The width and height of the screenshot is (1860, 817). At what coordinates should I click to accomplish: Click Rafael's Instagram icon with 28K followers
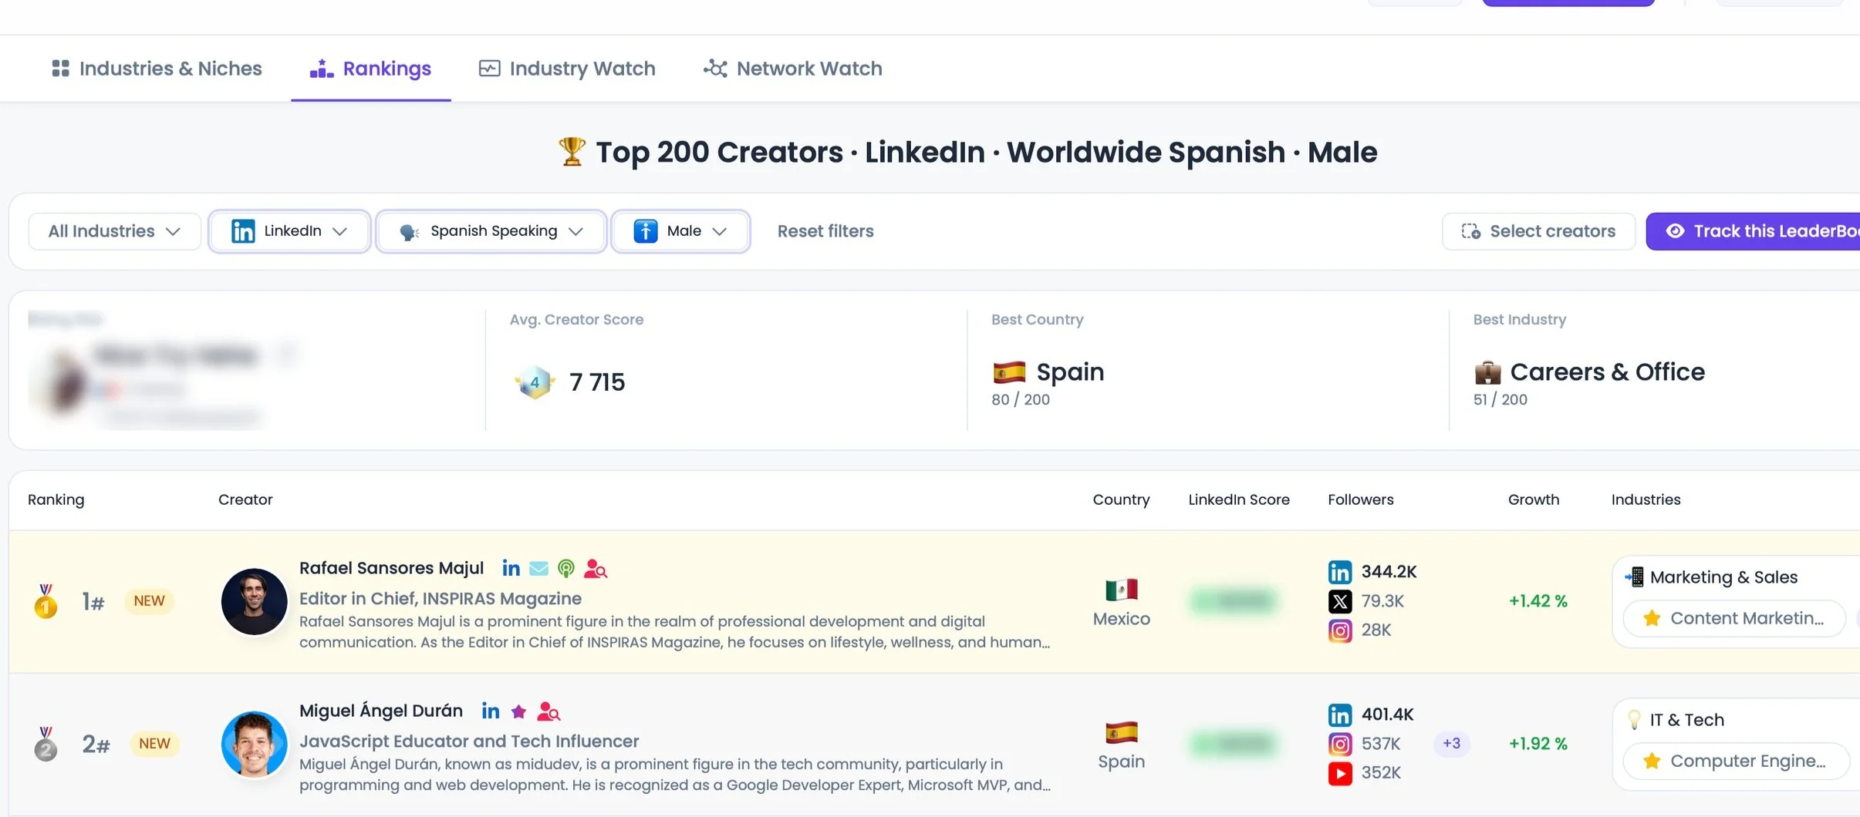1340,630
